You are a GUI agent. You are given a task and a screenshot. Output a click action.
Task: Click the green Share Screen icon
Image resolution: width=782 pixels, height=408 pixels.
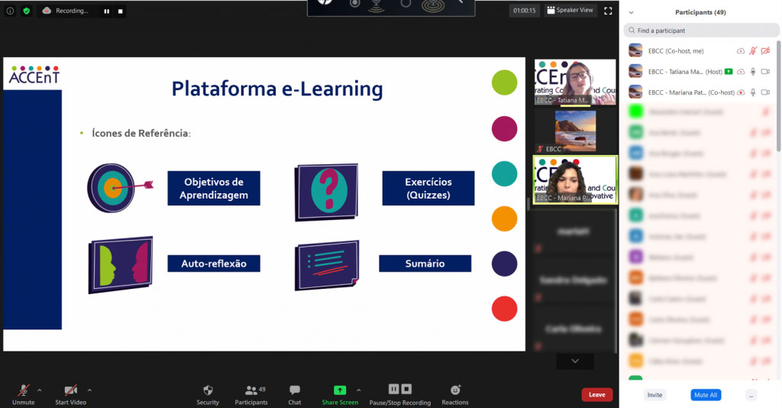[x=340, y=390]
